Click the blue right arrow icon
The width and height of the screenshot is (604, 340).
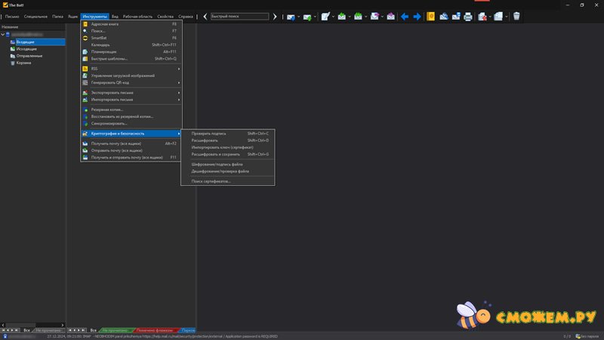point(416,16)
